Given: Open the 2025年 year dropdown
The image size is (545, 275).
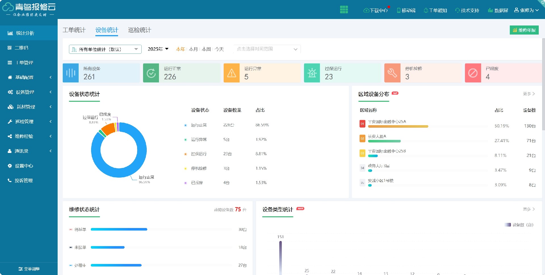Looking at the screenshot, I should [x=158, y=49].
